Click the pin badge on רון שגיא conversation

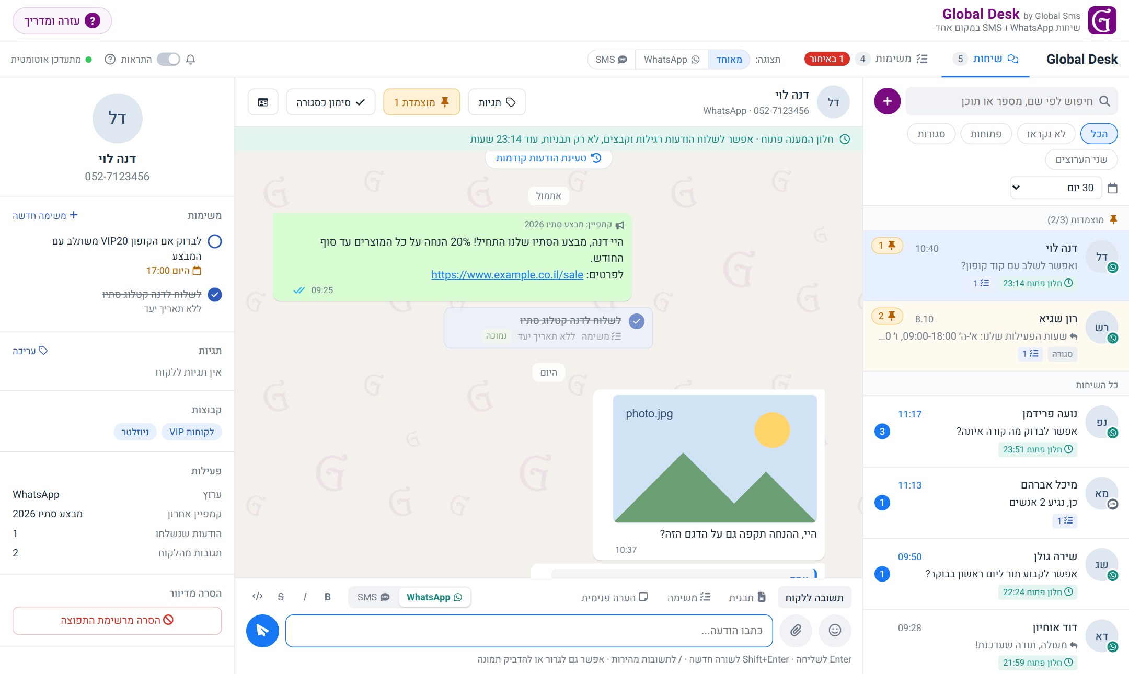[887, 316]
